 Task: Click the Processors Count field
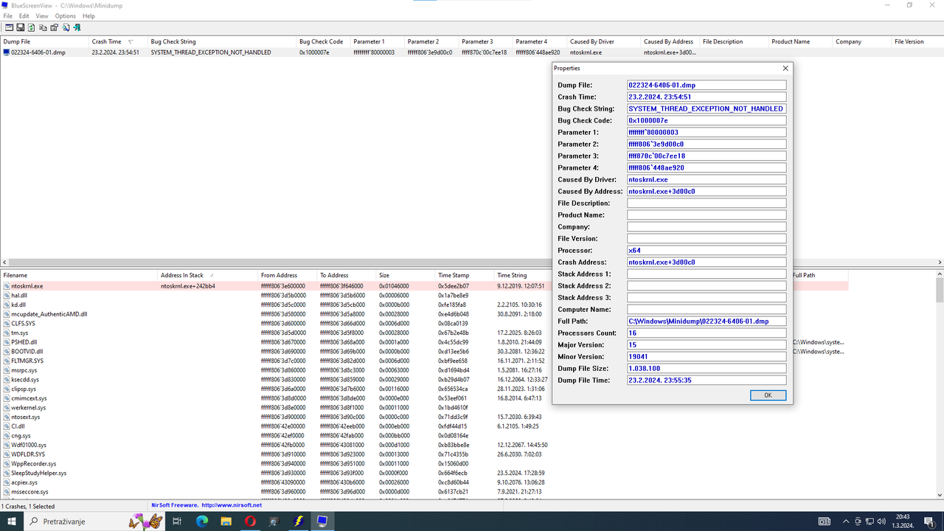tap(707, 333)
